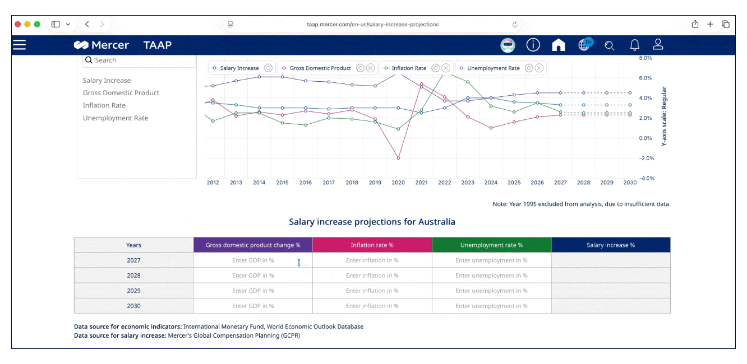Click the 2028 year row label

(x=133, y=276)
